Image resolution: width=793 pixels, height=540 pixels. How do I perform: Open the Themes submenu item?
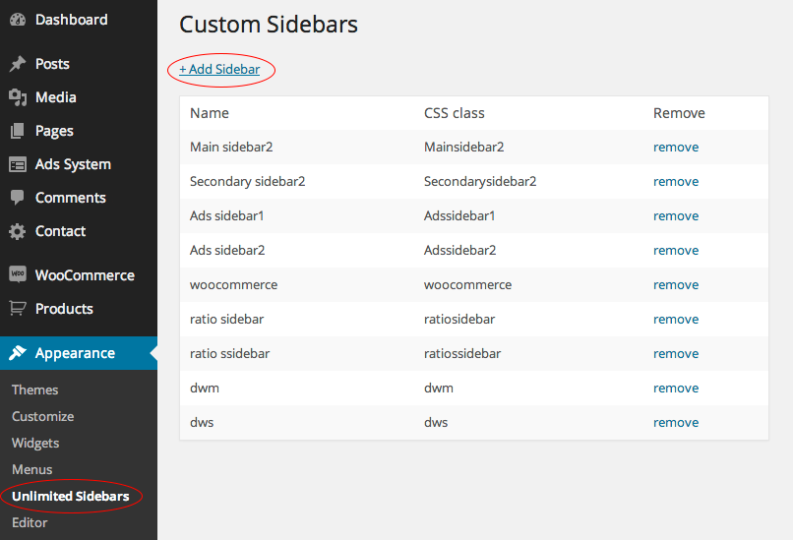click(x=34, y=390)
